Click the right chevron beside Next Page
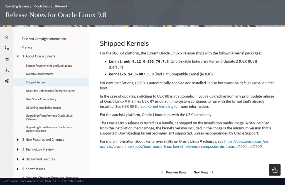285x185 pixels. [x=212, y=172]
